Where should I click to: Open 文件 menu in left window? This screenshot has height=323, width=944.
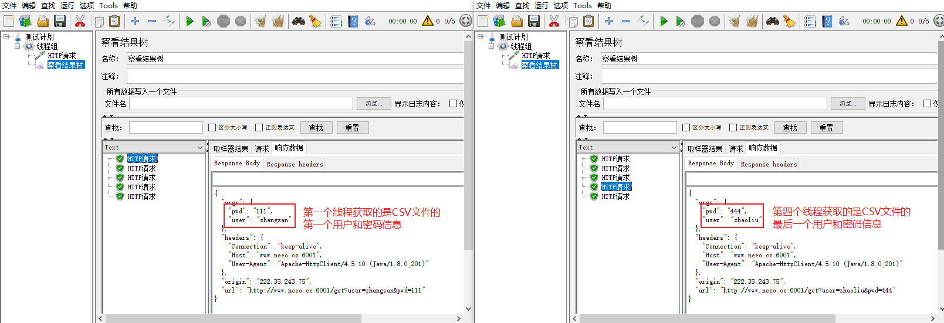tap(9, 5)
